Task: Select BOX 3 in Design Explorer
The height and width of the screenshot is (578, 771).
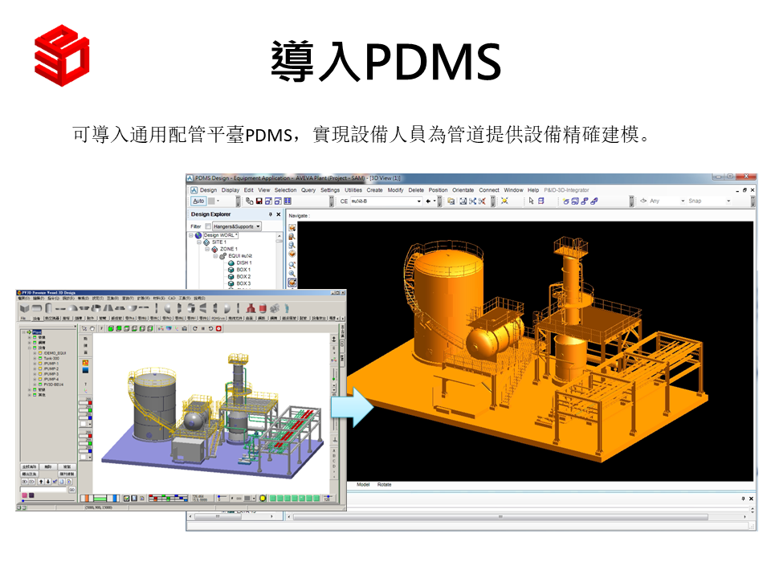Action: coord(243,283)
